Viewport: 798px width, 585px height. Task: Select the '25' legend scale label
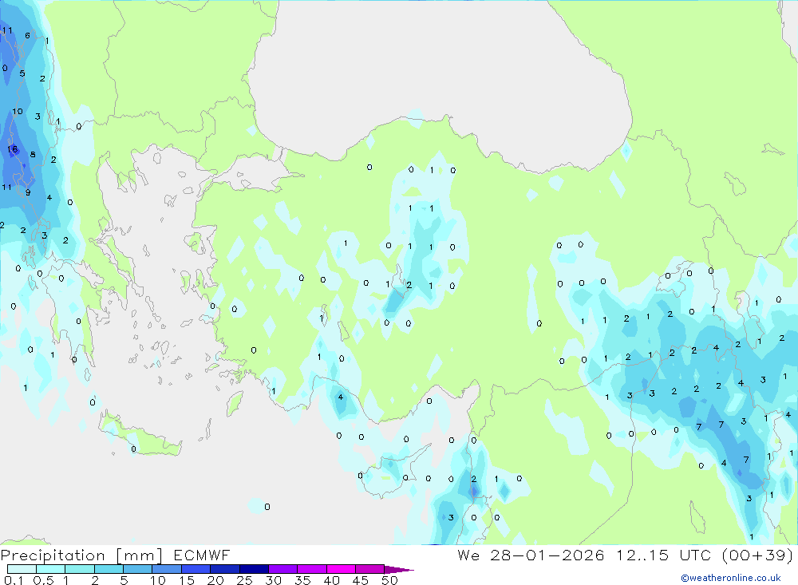pos(244,580)
